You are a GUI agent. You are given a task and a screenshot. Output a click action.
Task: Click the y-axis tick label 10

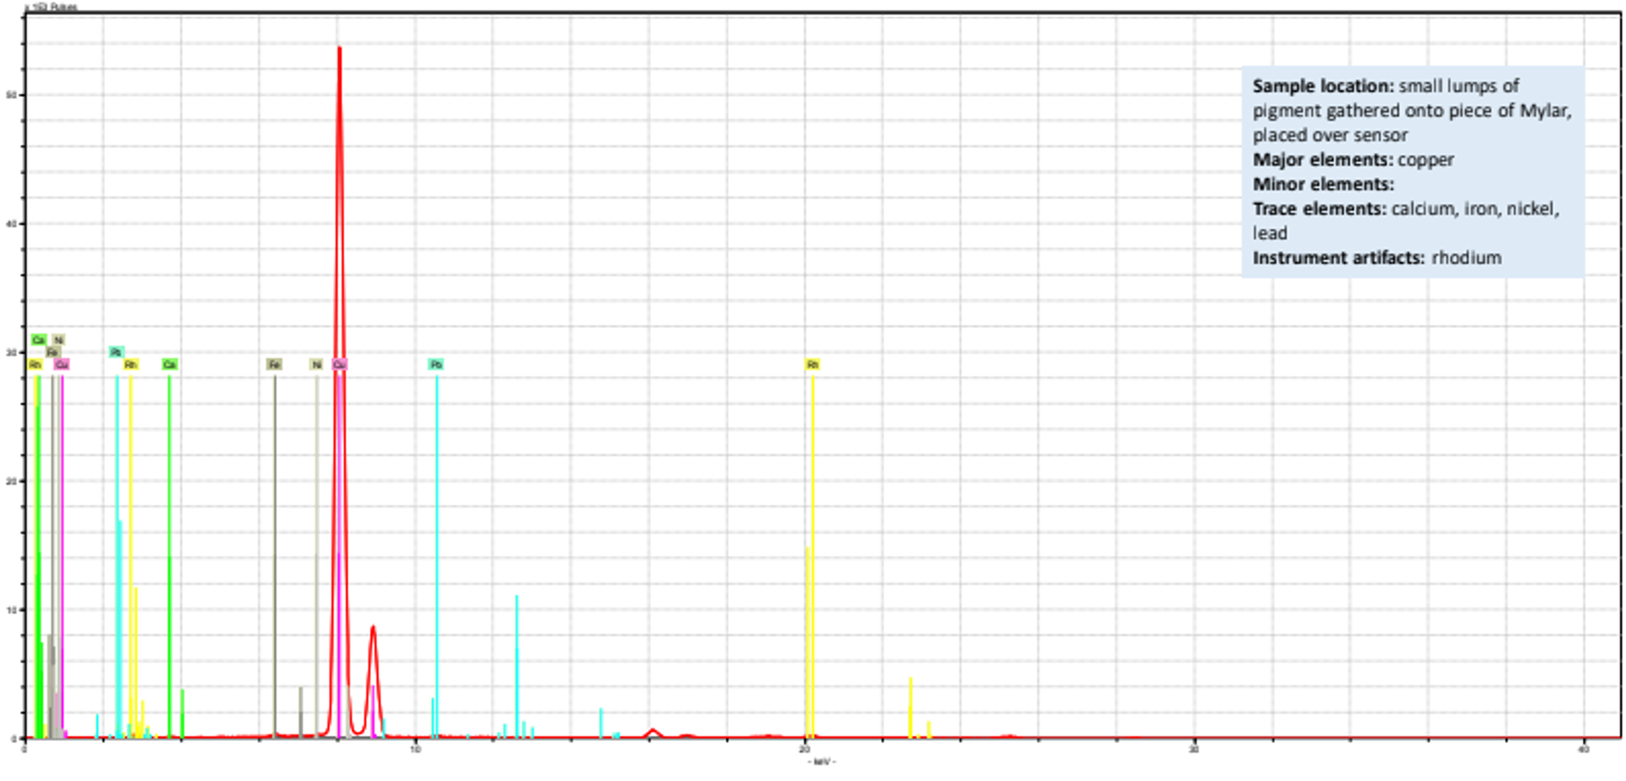[x=11, y=610]
